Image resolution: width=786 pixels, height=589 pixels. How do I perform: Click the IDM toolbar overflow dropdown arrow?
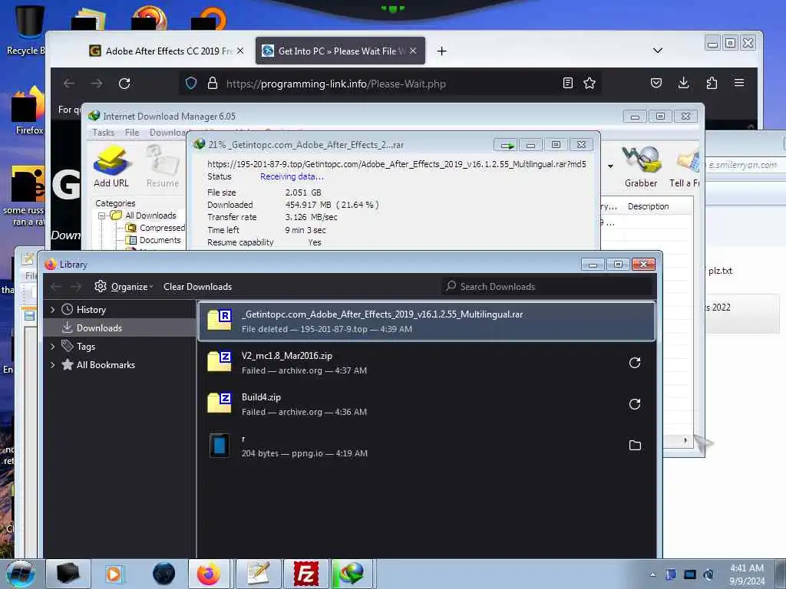[x=610, y=166]
